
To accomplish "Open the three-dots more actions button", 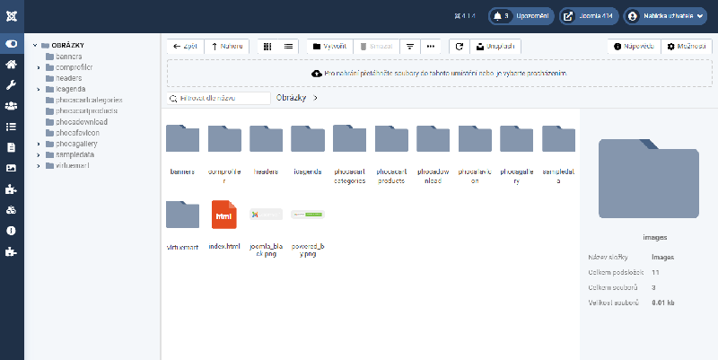I will (431, 46).
